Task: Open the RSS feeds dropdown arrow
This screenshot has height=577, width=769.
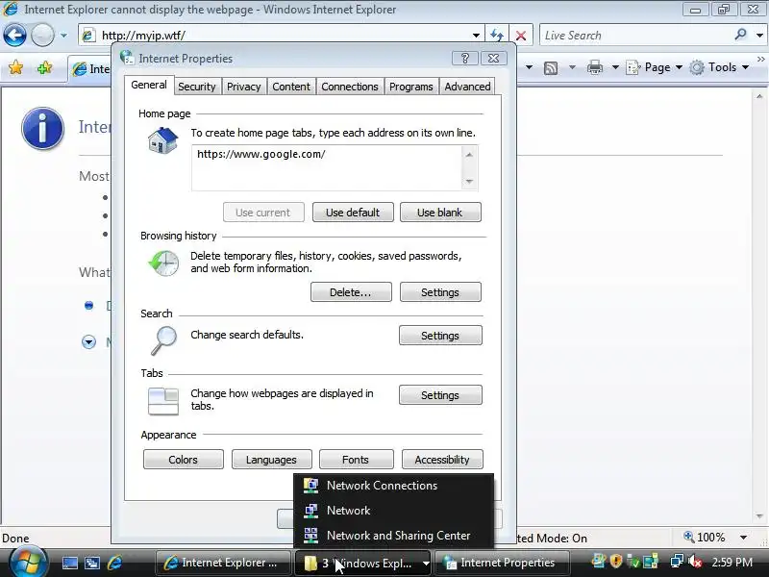Action: 572,67
